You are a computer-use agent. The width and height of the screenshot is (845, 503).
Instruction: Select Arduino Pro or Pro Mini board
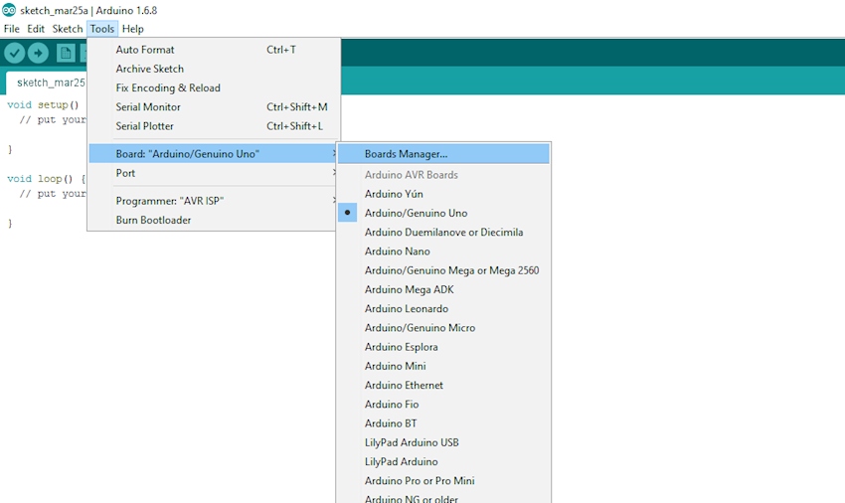click(x=443, y=481)
